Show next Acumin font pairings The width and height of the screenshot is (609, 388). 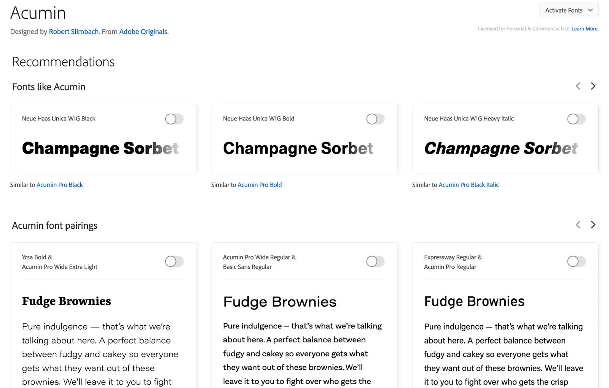pos(593,225)
